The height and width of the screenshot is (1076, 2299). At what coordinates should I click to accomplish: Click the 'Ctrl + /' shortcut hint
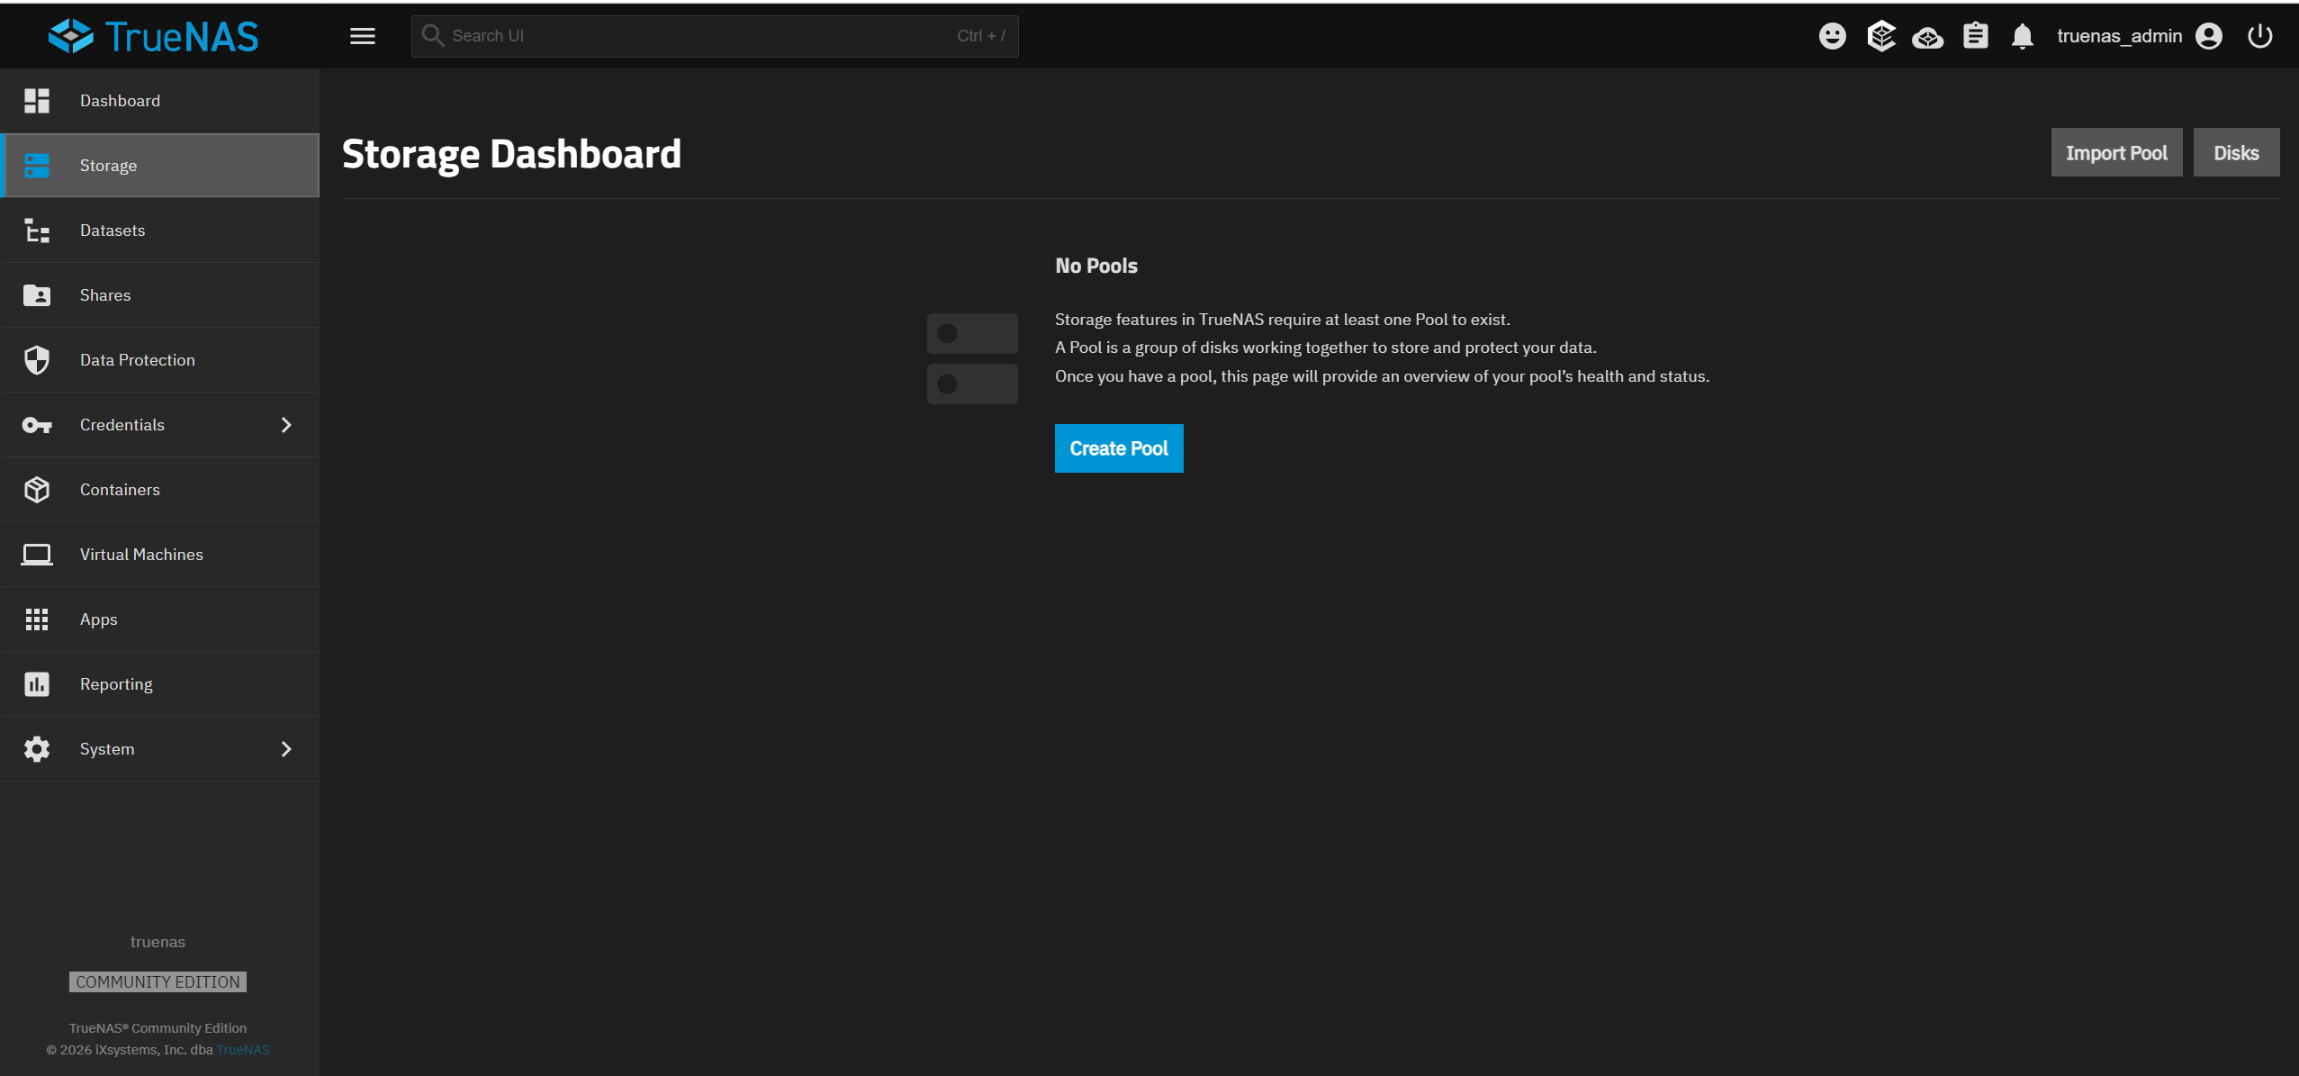click(x=981, y=36)
